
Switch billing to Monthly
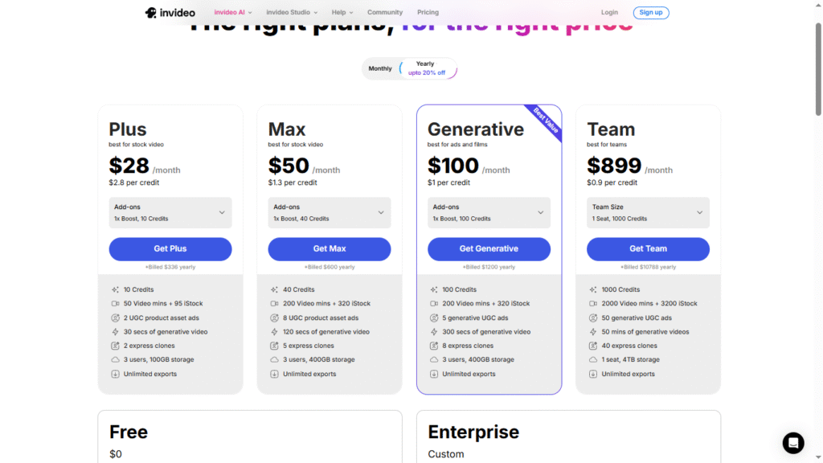(x=380, y=69)
